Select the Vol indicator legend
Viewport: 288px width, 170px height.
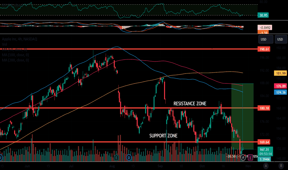pyautogui.click(x=4, y=44)
